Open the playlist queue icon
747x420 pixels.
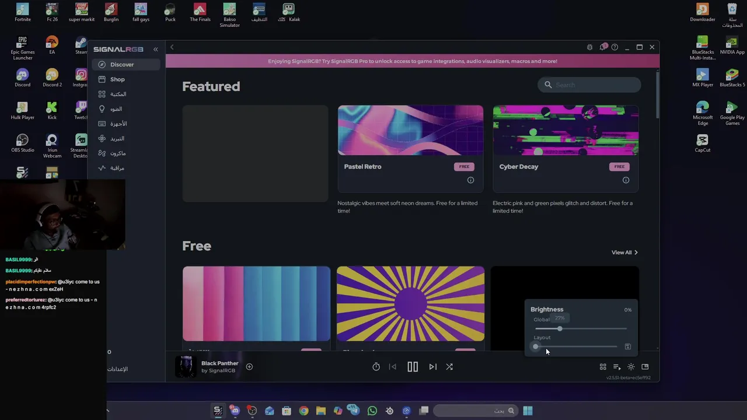point(617,367)
